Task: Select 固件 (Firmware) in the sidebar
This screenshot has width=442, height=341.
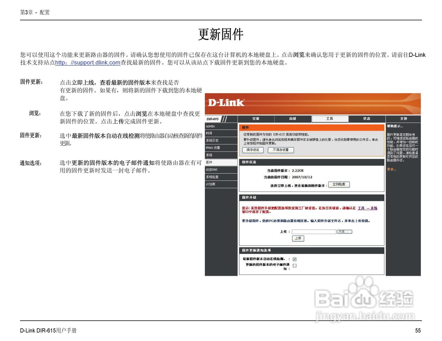Action: (x=221, y=162)
